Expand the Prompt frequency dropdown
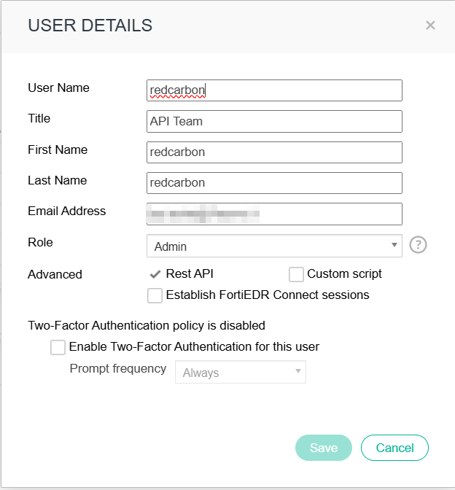Screen dimensions: 455x490 coord(241,373)
